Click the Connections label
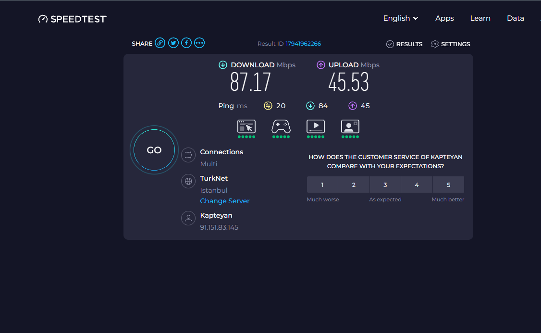 tap(221, 152)
